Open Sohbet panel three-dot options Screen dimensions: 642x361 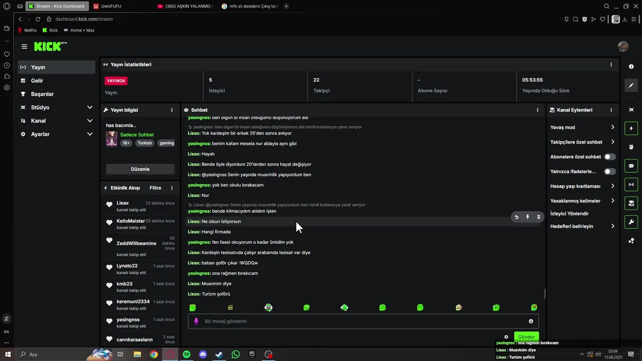pos(538,110)
